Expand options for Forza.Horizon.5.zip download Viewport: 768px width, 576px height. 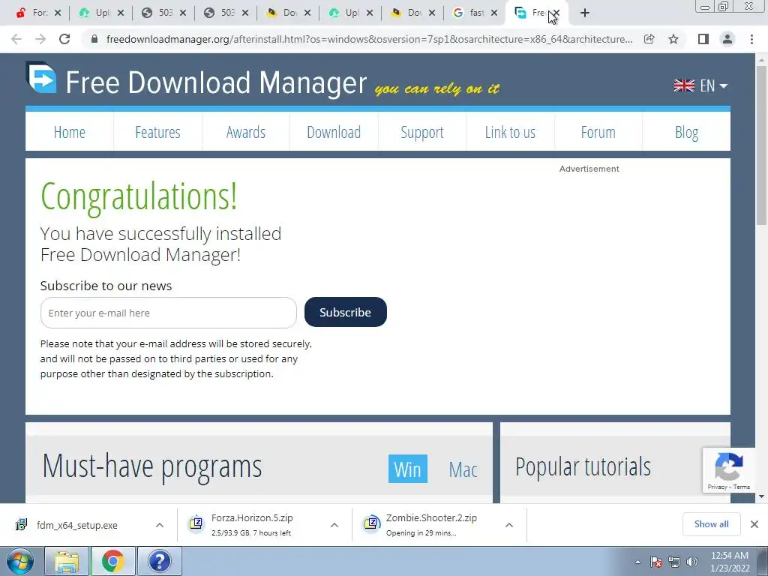[334, 524]
